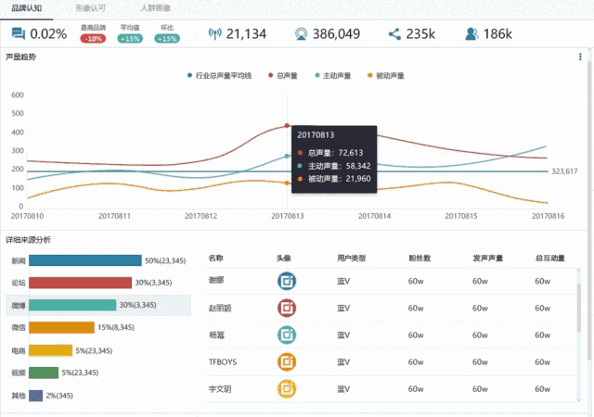The image size is (594, 417).
Task: Click the orange avatar icon for TFBOYS
Action: coord(288,362)
